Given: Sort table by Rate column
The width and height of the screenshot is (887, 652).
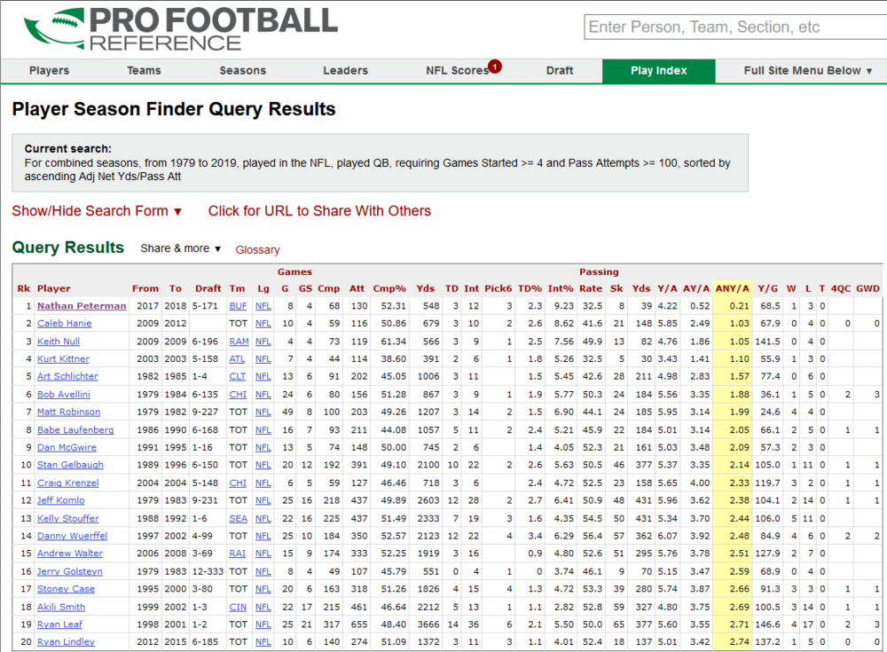Looking at the screenshot, I should click(591, 288).
